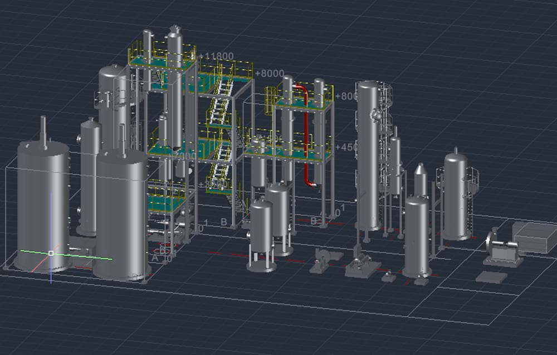Pick the teal platform holding the red pipe columns
This screenshot has width=557, height=355.
(304, 104)
